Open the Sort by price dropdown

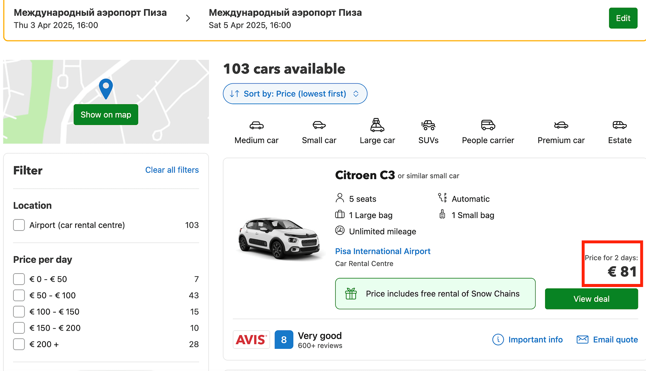(295, 94)
